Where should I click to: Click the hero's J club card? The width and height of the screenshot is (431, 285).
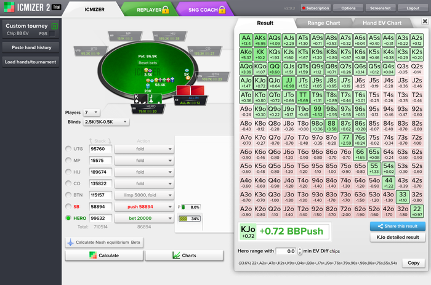[155, 99]
